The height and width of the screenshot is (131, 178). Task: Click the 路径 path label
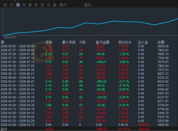(88, 5)
